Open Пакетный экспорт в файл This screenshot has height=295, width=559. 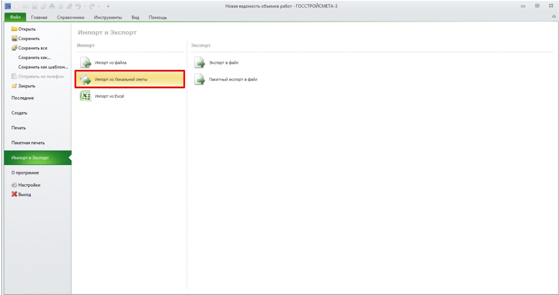(226, 79)
